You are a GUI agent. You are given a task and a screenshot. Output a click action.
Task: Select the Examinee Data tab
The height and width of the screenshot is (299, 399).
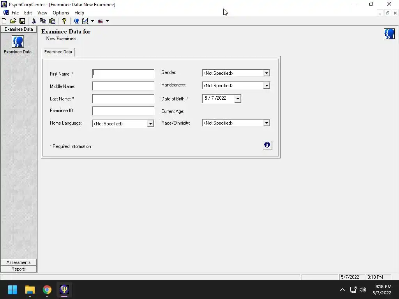(x=58, y=52)
